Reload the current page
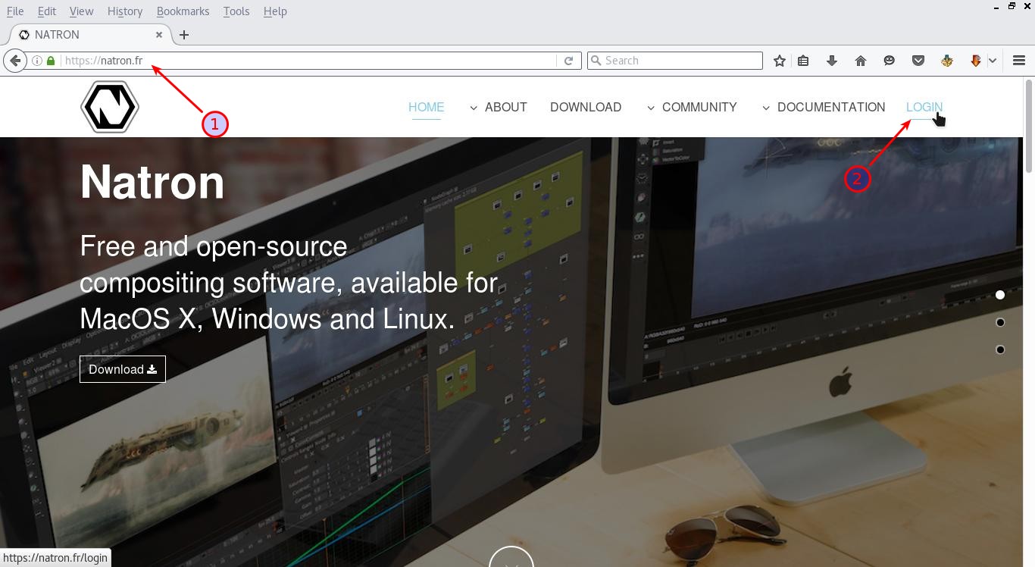Viewport: 1035px width, 567px height. coord(568,60)
